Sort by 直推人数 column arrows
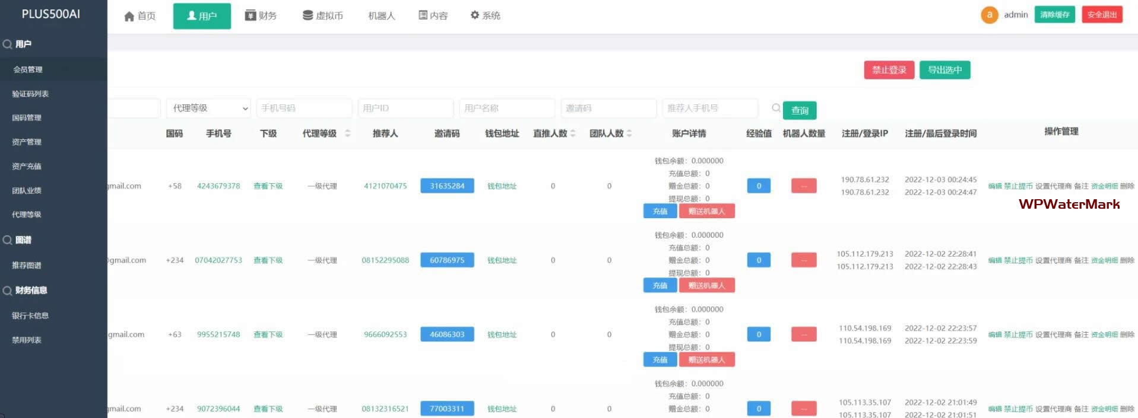The width and height of the screenshot is (1138, 418). pos(573,133)
